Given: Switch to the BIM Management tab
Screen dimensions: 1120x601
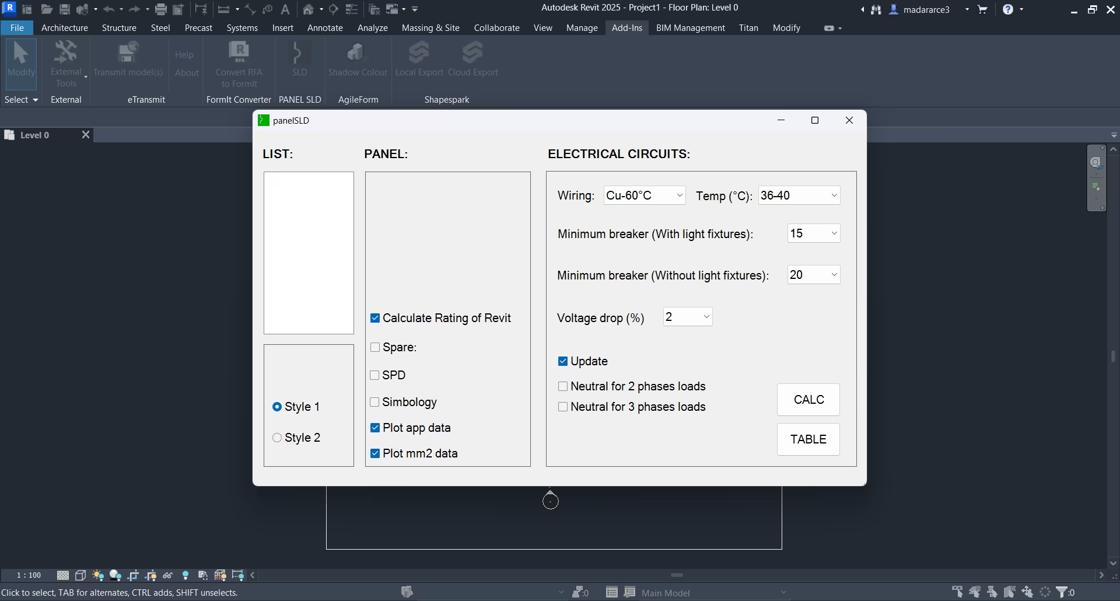Looking at the screenshot, I should [690, 28].
